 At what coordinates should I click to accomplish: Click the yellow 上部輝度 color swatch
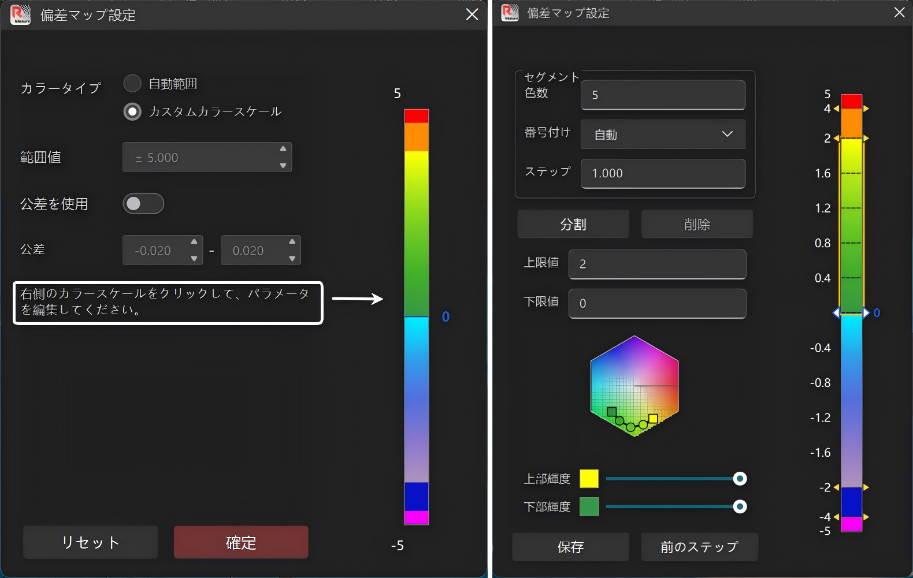tap(589, 479)
